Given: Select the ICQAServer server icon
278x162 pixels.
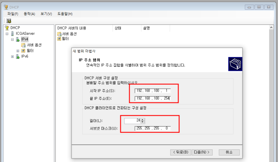Looking at the screenshot, I should pos(13,33).
